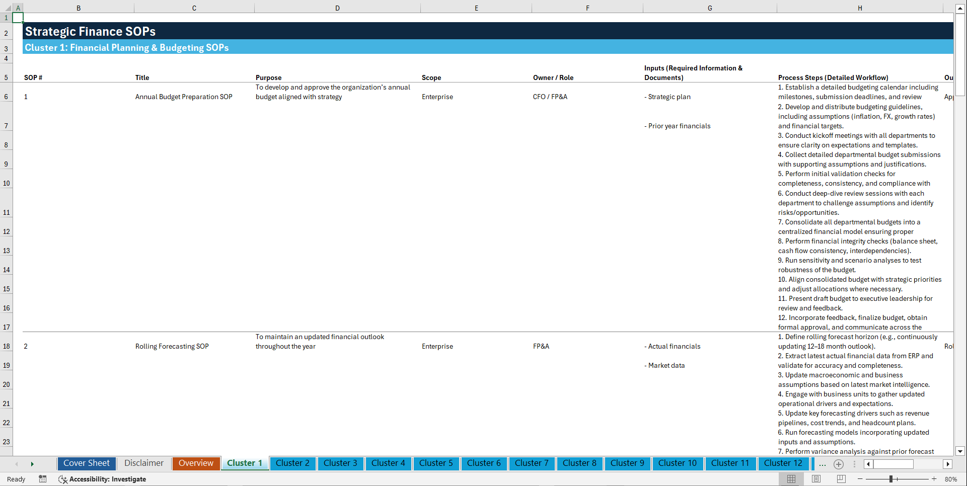Open the Overview sheet

coord(196,463)
